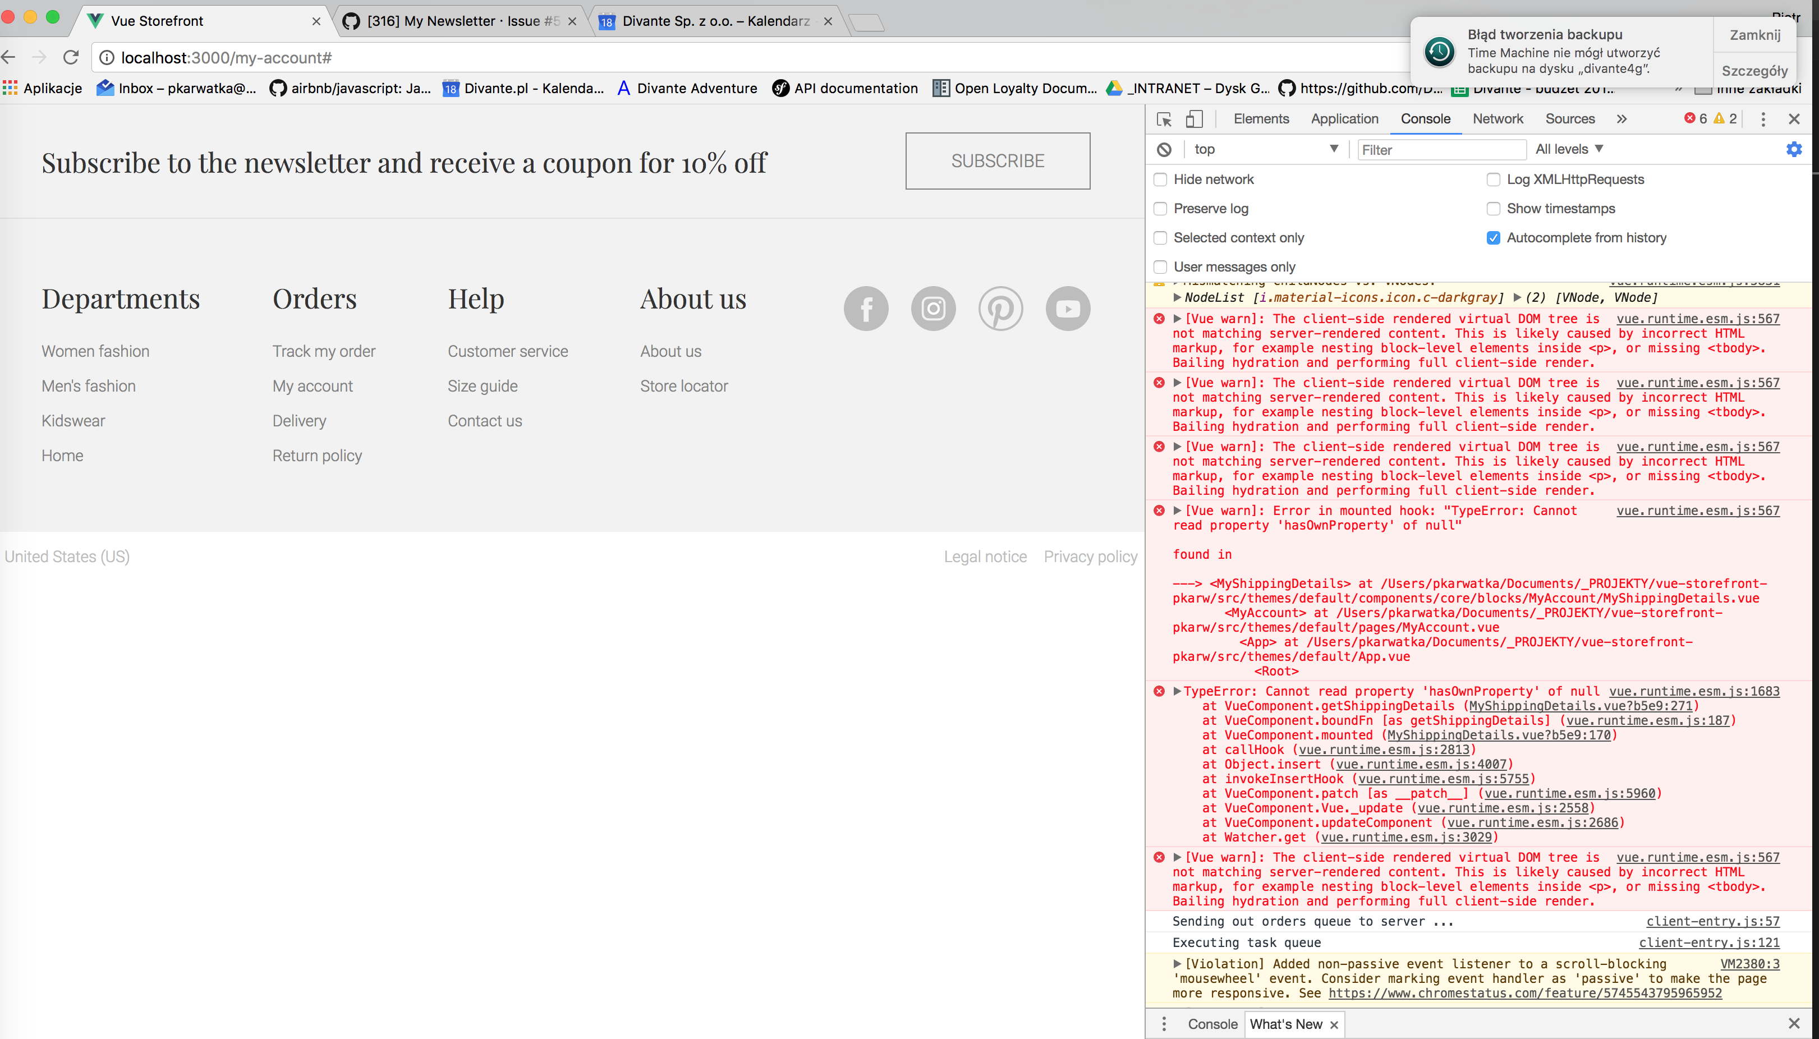
Task: Expand the TypeError hasOwnProperty stack trace
Action: [x=1177, y=692]
